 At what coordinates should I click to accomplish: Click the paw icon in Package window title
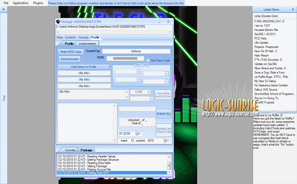[x=58, y=22]
